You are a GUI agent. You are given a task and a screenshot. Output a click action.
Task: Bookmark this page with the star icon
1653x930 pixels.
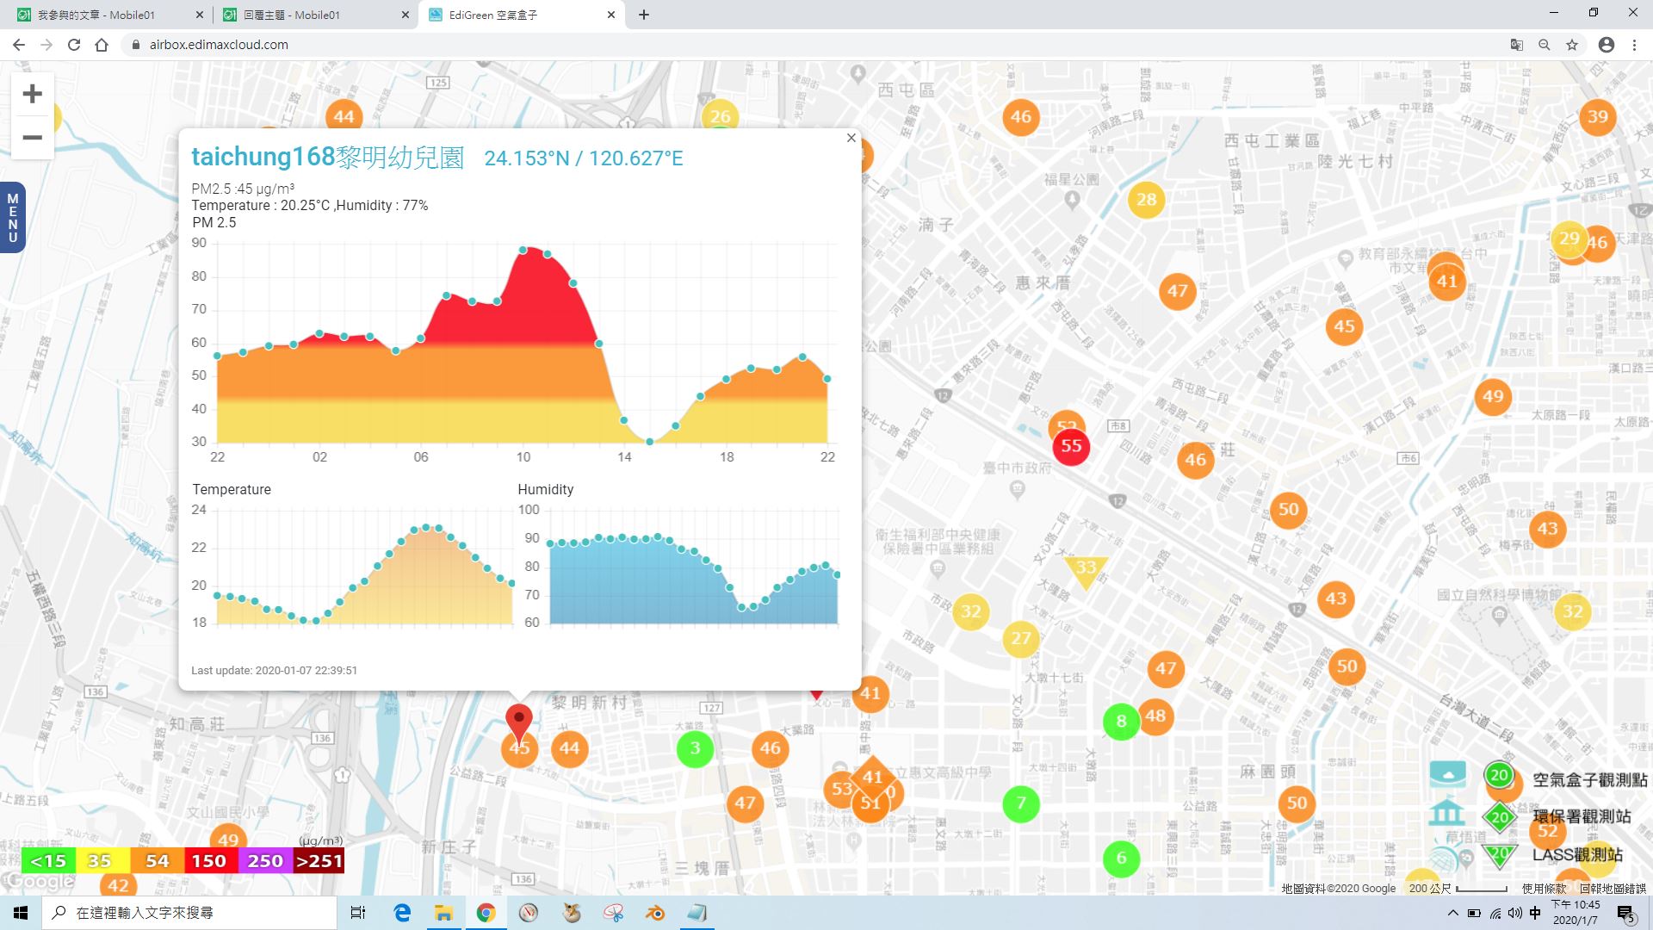coord(1572,45)
